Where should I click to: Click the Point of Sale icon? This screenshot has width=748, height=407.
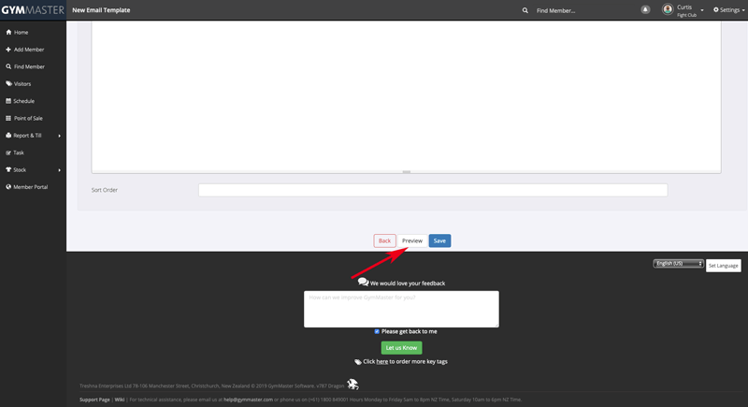tap(8, 119)
